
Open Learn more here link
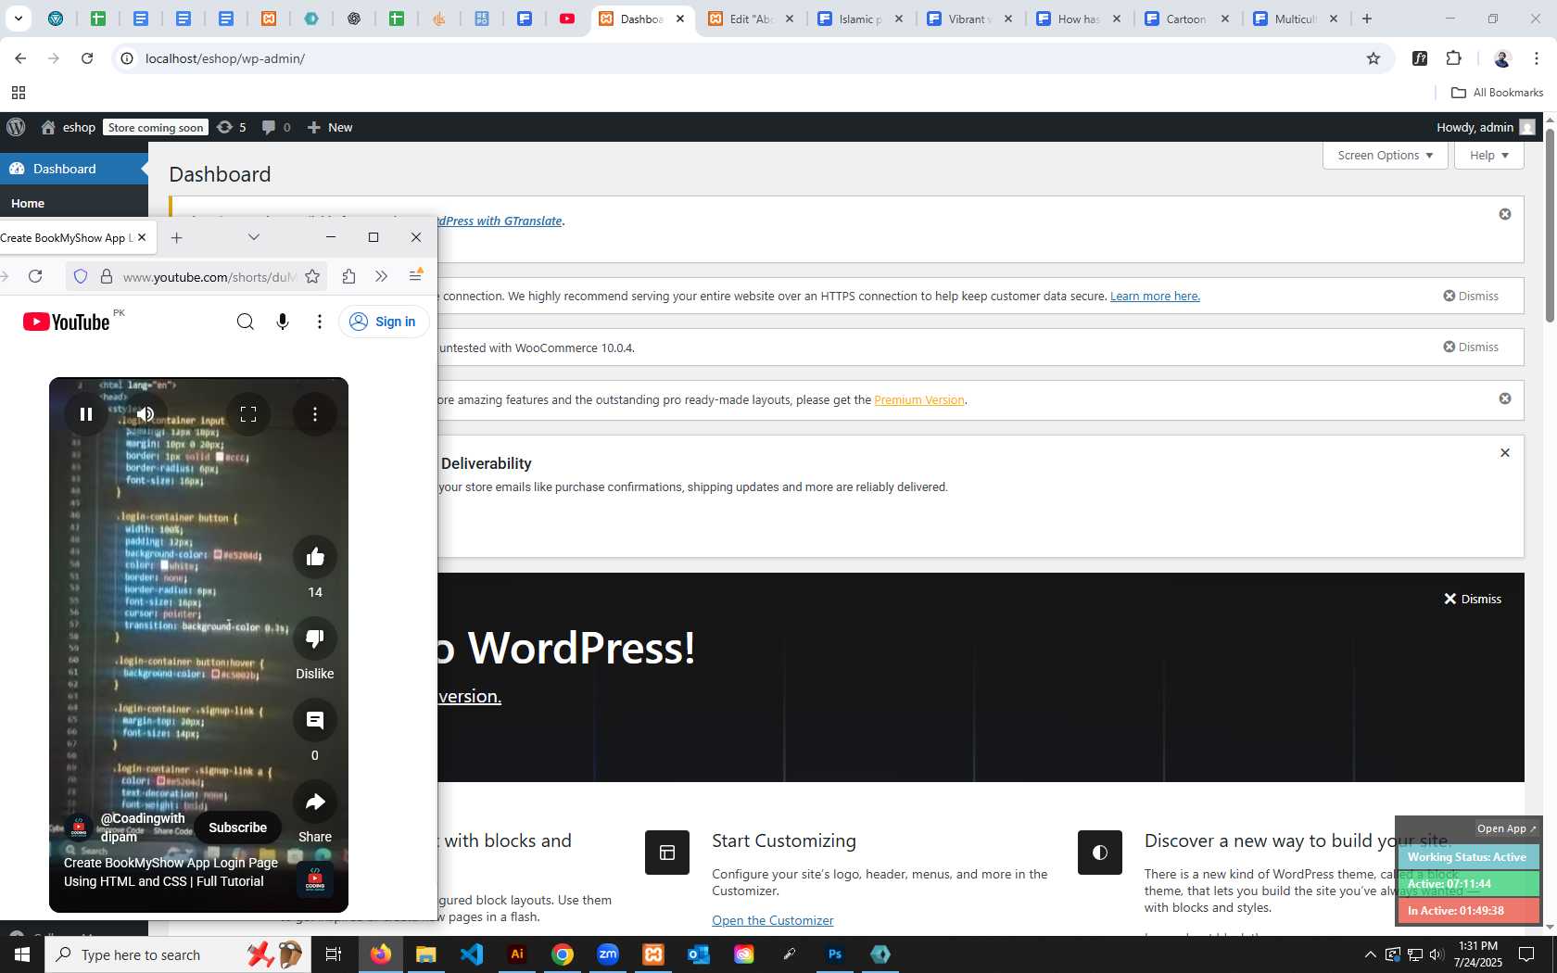tap(1155, 296)
